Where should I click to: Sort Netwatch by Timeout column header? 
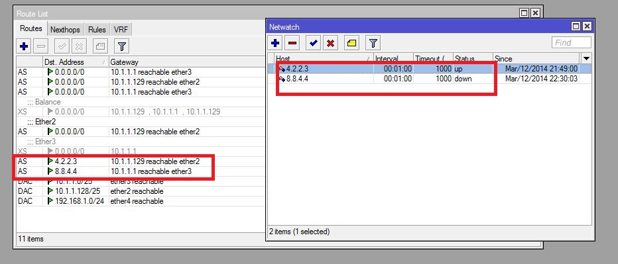pyautogui.click(x=433, y=58)
